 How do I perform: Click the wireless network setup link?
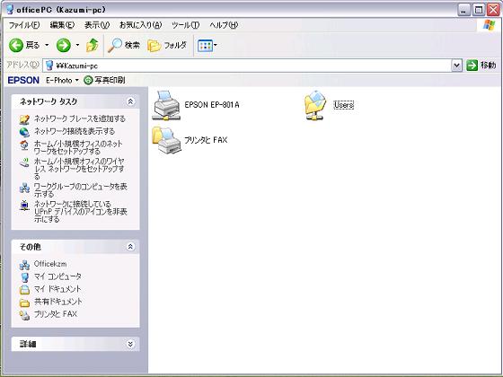[x=79, y=169]
